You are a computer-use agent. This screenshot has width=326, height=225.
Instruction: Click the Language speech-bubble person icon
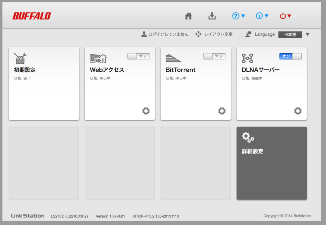tap(248, 34)
